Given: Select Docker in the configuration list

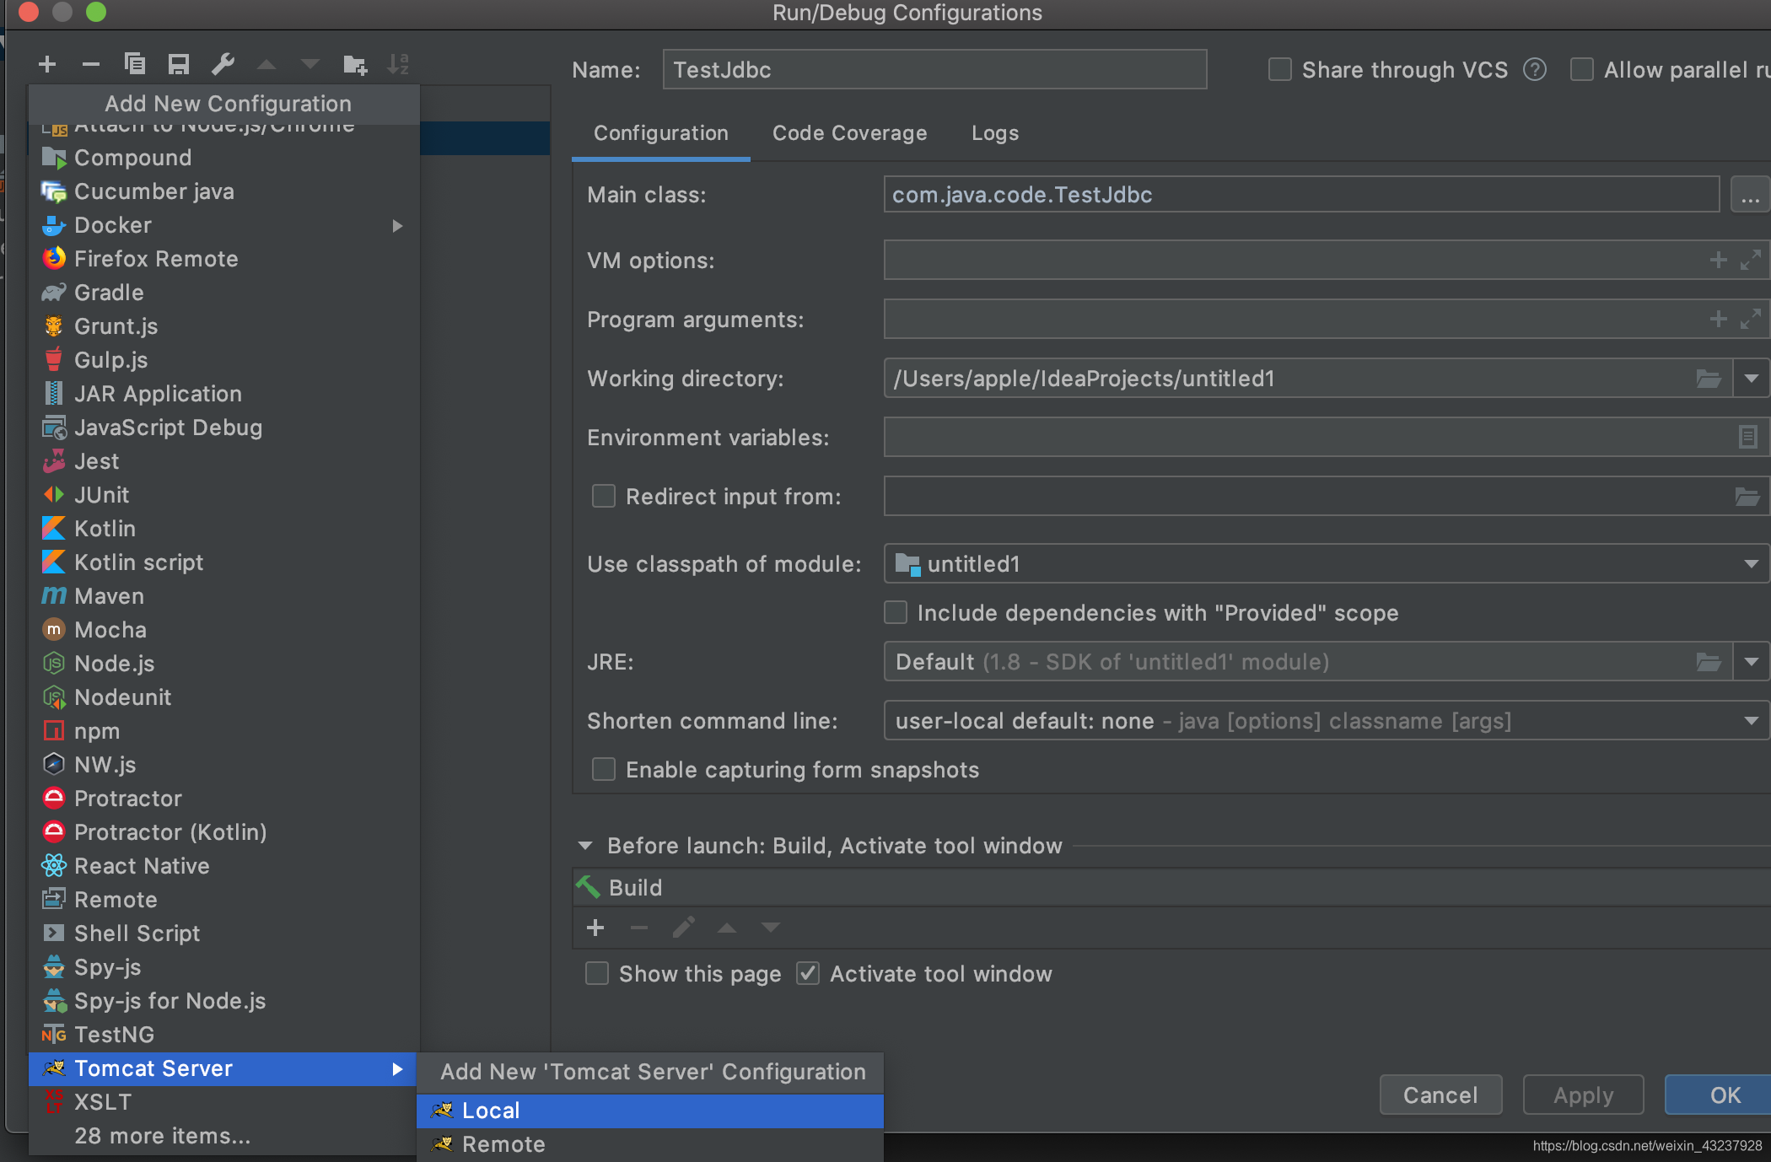Looking at the screenshot, I should pyautogui.click(x=223, y=225).
